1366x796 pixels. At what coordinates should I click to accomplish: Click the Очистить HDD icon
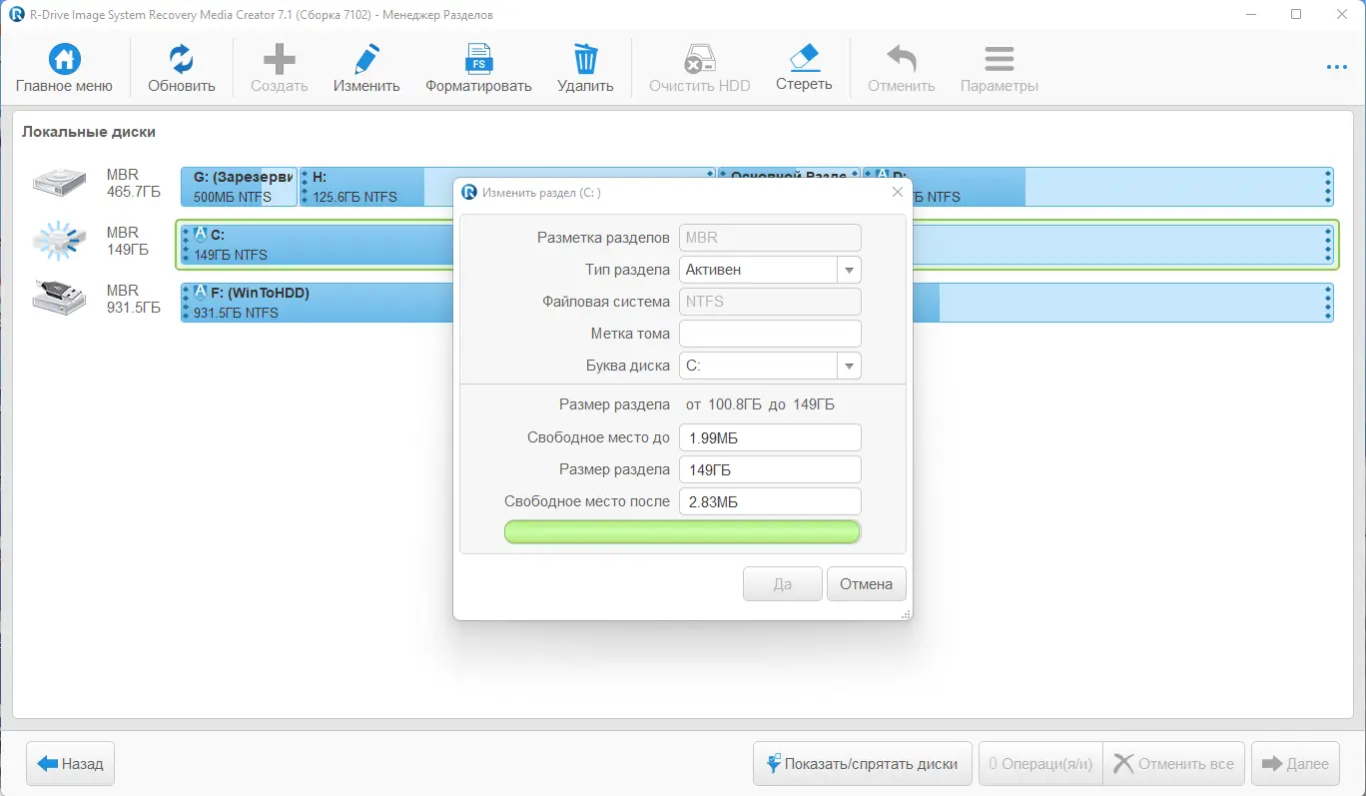coord(699,58)
